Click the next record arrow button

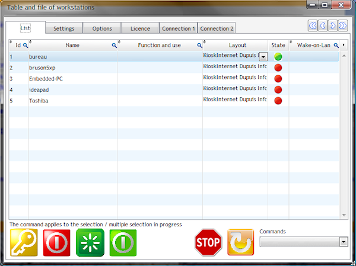point(333,25)
